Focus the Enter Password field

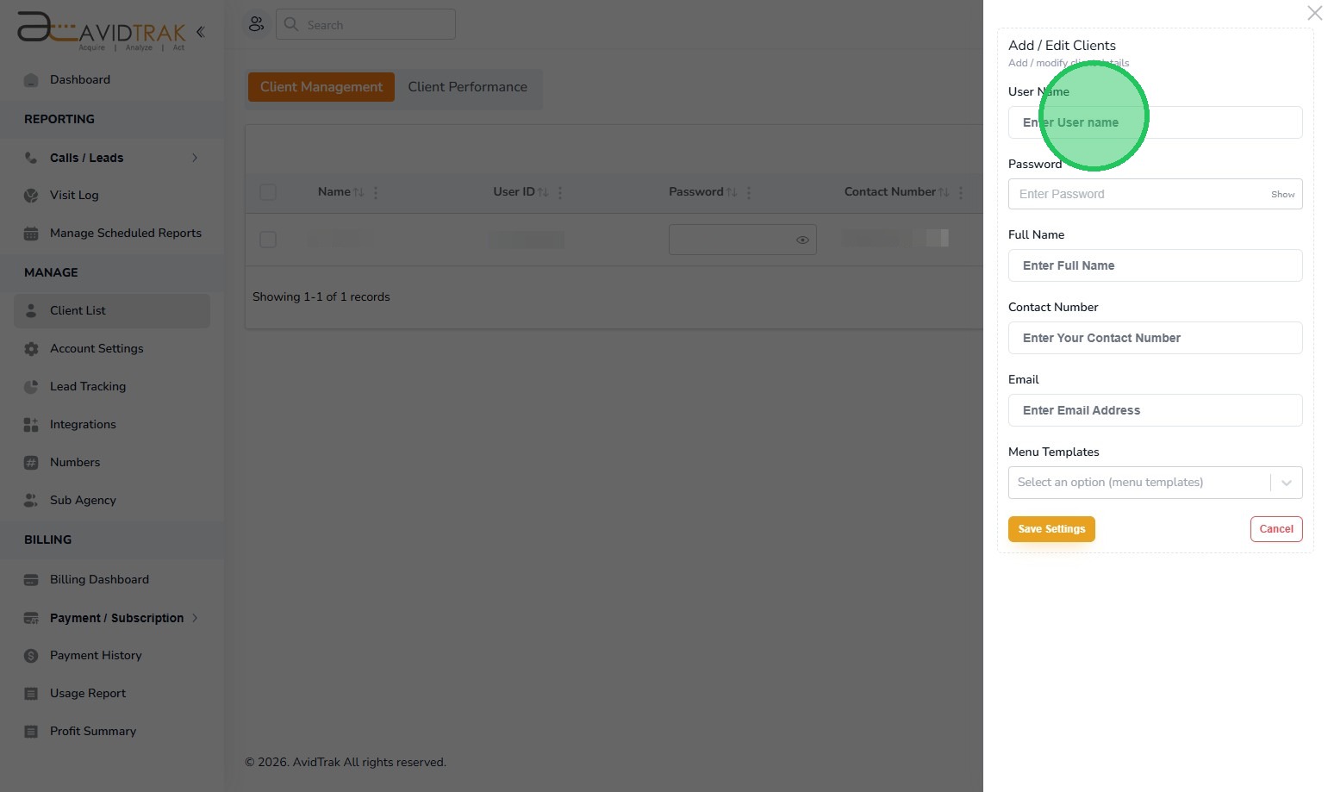(x=1155, y=194)
